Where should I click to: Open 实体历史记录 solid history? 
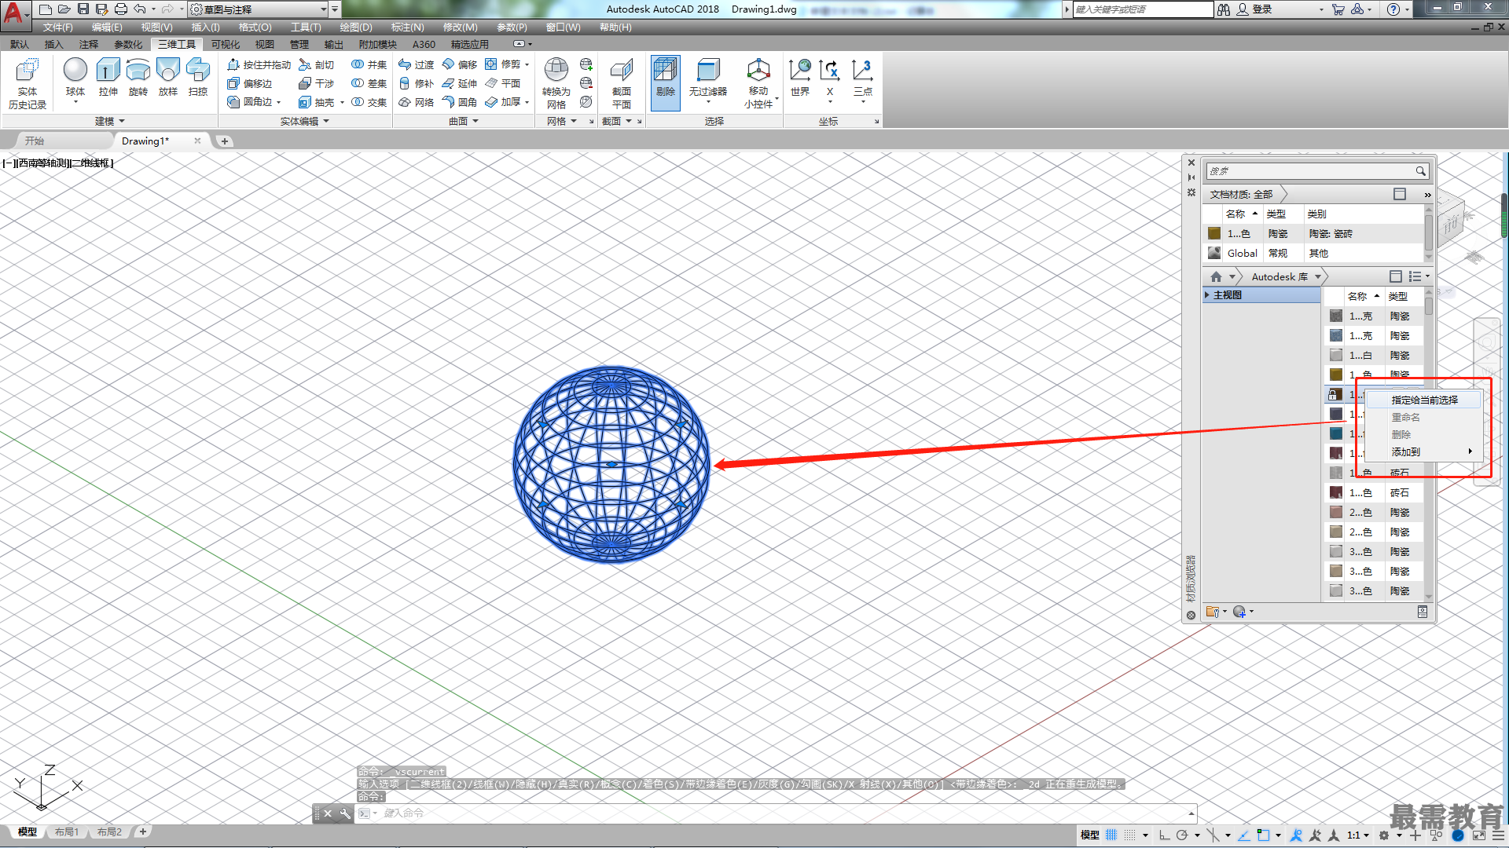(28, 83)
